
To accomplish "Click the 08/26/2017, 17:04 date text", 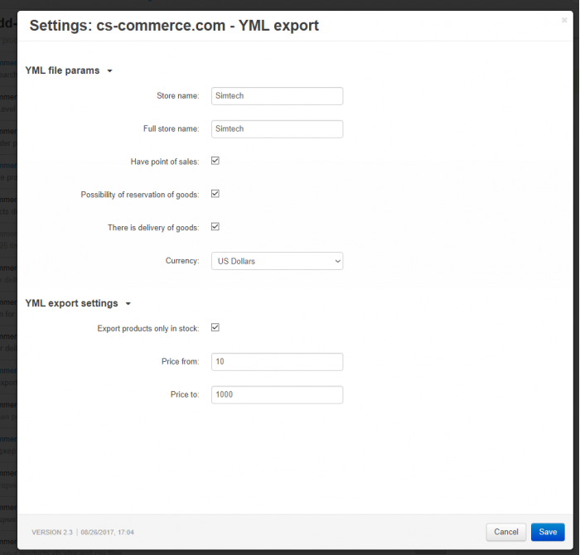I will (x=107, y=533).
